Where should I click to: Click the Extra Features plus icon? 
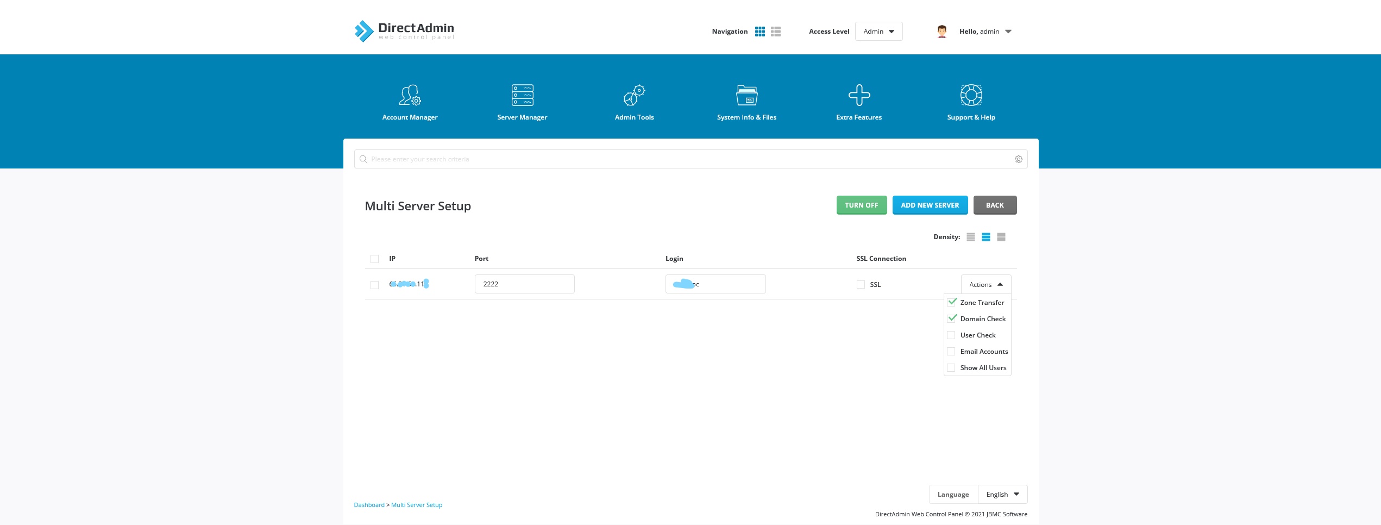(859, 95)
